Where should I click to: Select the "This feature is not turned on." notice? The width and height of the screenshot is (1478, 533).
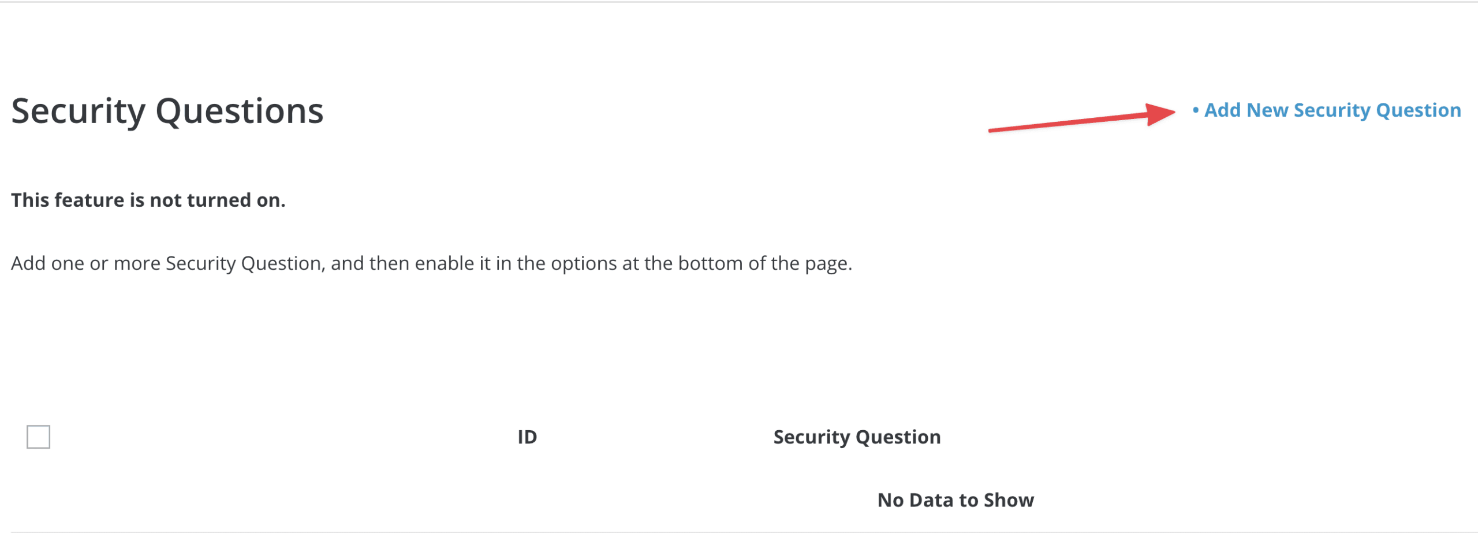(x=148, y=200)
